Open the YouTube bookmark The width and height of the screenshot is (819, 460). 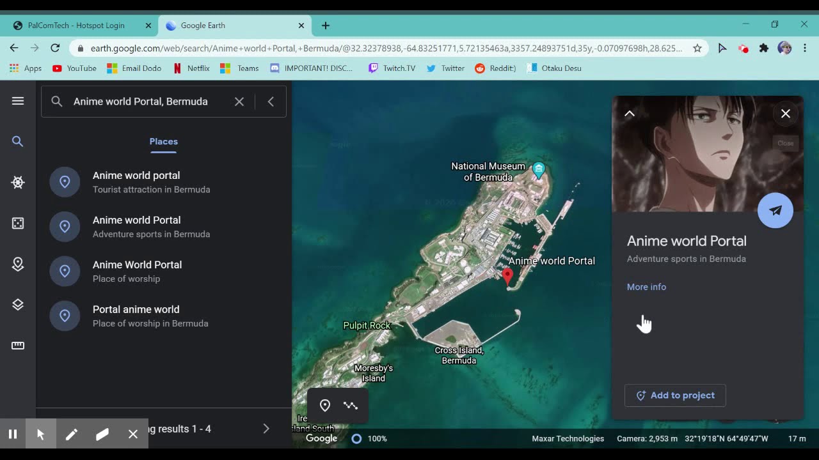(x=74, y=68)
